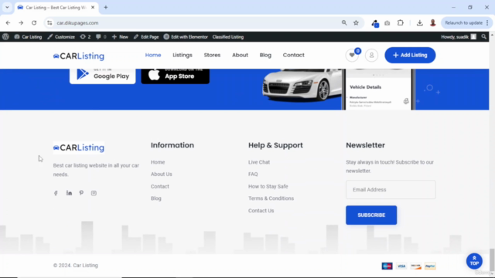Reload the current page
495x278 pixels.
coord(34,22)
